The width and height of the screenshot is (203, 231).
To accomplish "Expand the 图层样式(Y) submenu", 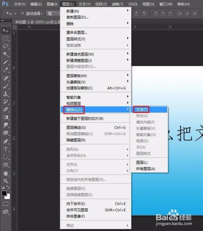I will coord(96,39).
